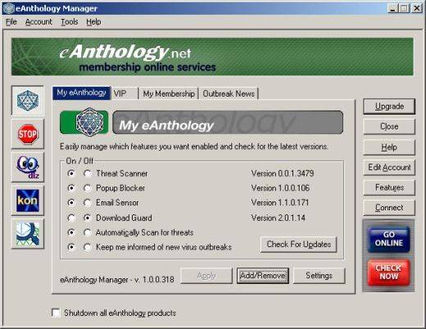Turn Threat Scanner on
The height and width of the screenshot is (329, 426).
(x=71, y=174)
